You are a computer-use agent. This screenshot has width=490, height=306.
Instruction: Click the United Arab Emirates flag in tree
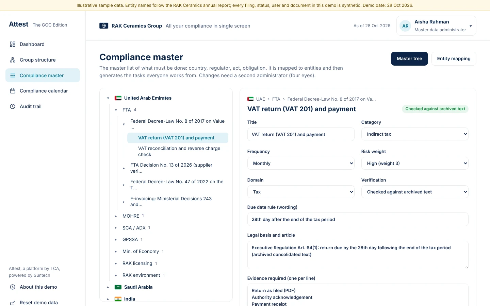click(x=118, y=98)
